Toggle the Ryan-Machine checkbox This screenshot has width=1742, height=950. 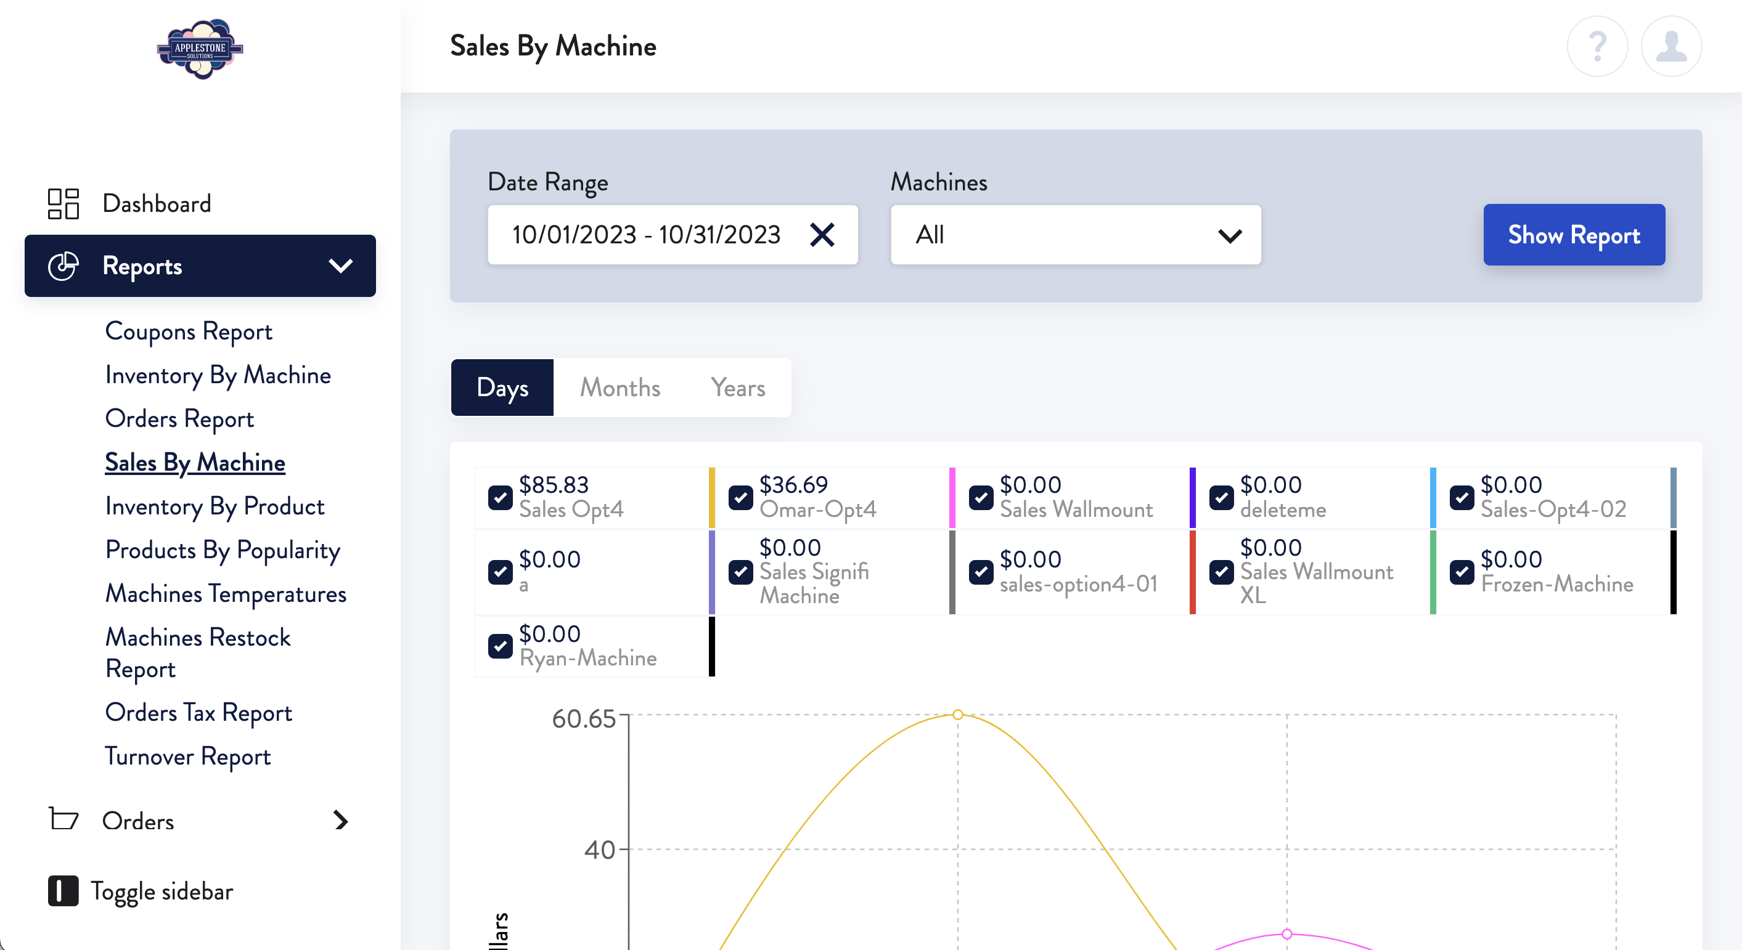501,646
